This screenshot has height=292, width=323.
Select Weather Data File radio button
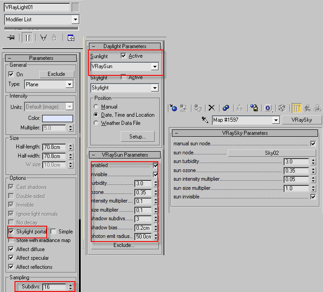[96, 123]
